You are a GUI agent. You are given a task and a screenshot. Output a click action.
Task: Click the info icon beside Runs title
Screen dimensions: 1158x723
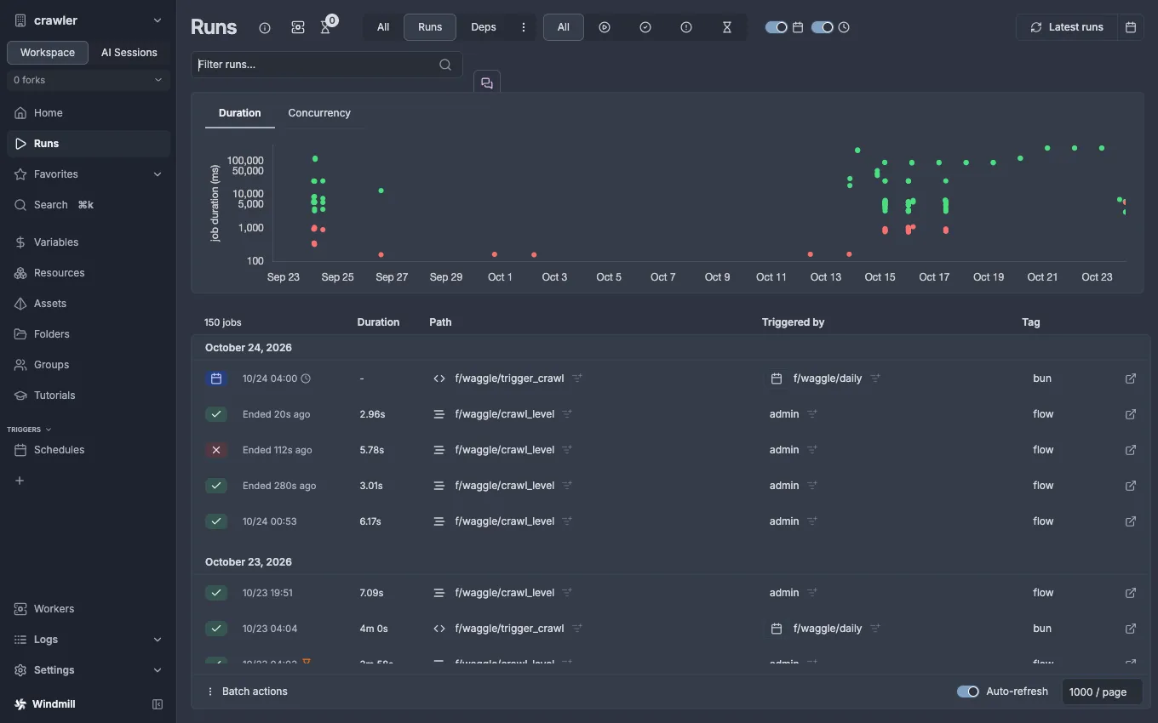pyautogui.click(x=265, y=28)
